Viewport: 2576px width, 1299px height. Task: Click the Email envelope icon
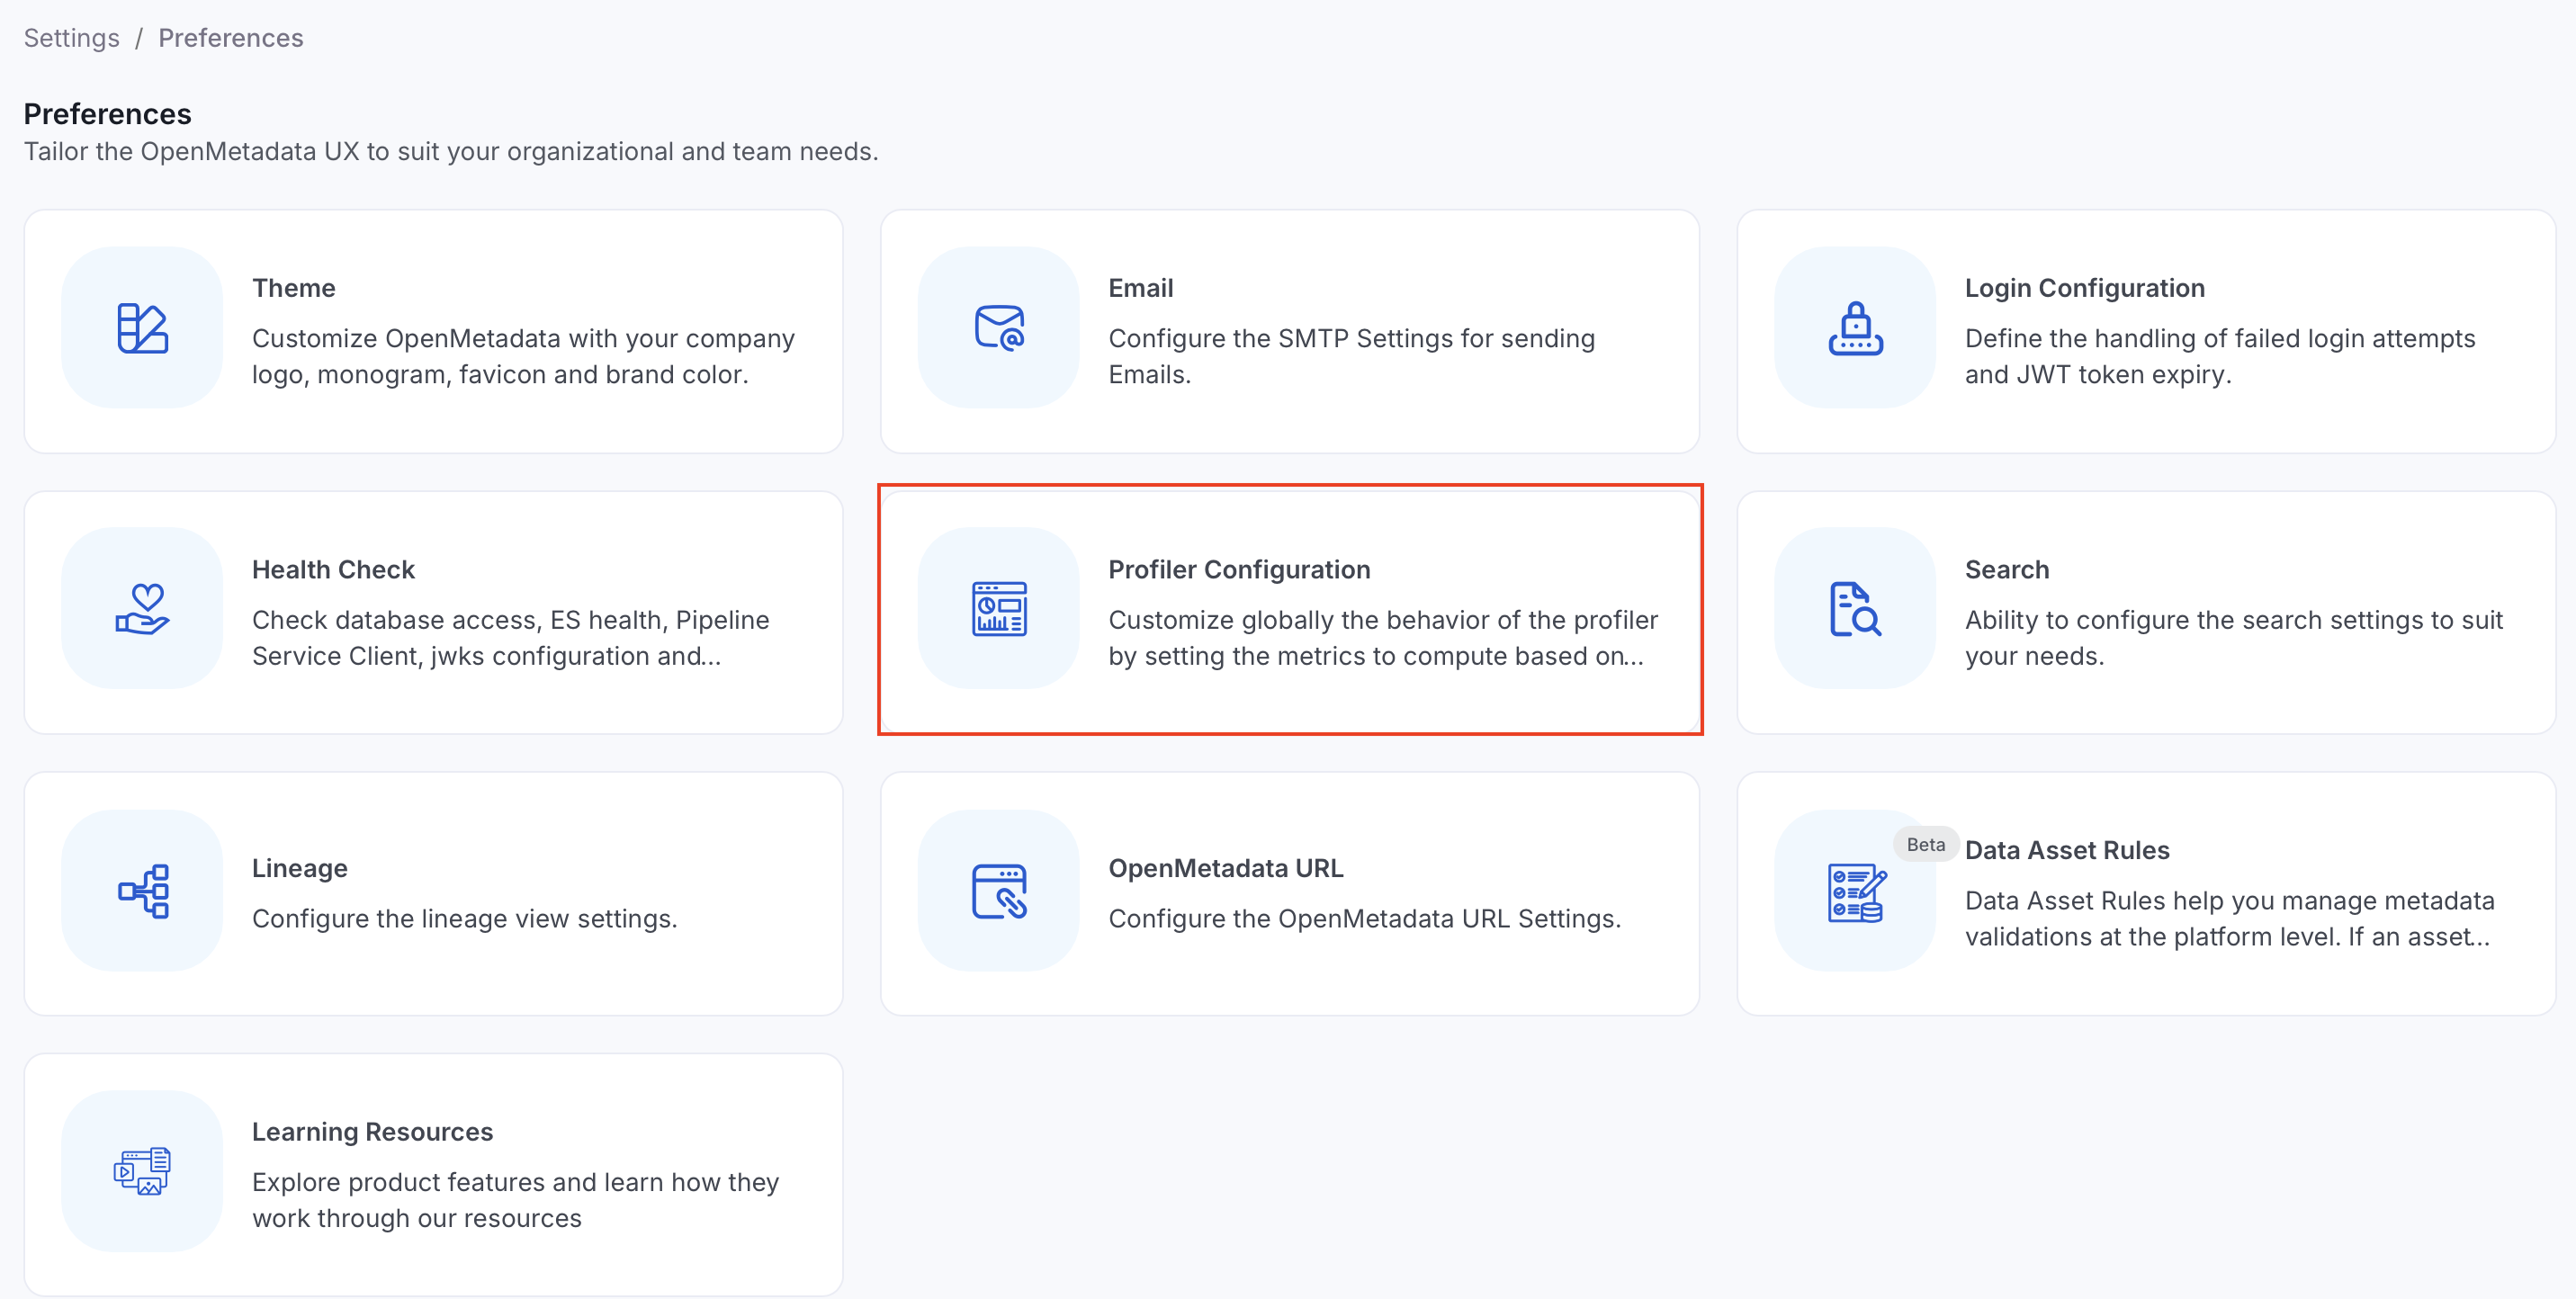999,328
